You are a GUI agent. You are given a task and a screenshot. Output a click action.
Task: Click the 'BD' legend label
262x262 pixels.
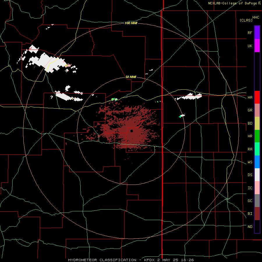250,123
